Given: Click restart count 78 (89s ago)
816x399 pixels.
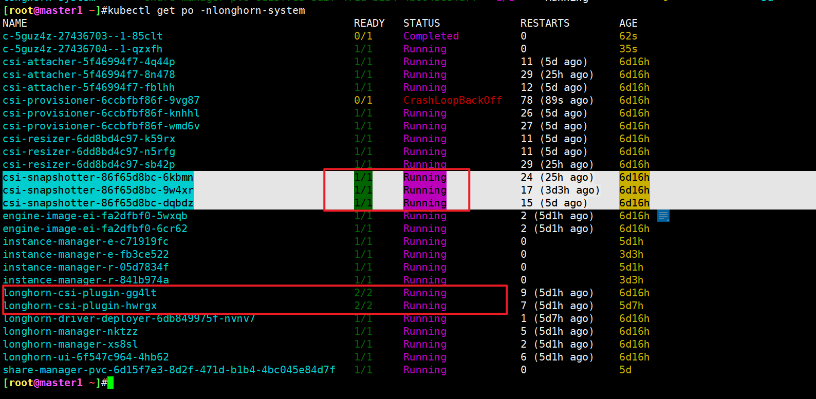Looking at the screenshot, I should 557,100.
